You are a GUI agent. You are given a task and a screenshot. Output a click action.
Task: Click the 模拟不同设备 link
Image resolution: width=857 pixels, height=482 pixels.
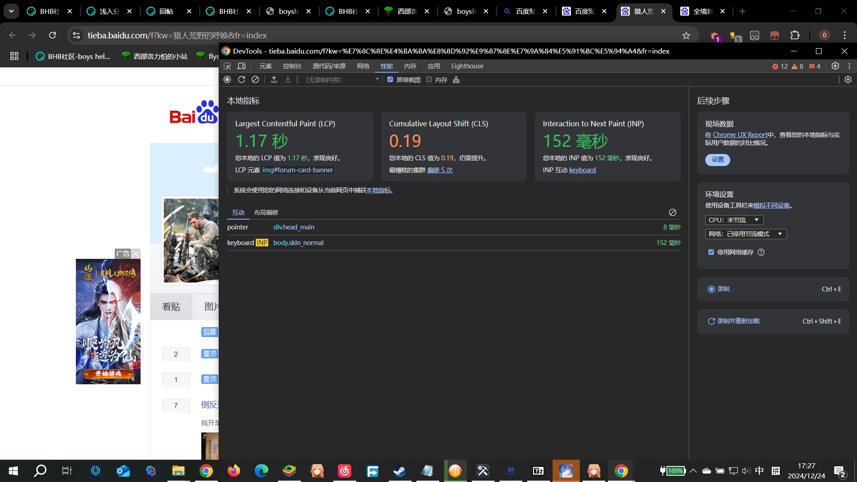(771, 206)
